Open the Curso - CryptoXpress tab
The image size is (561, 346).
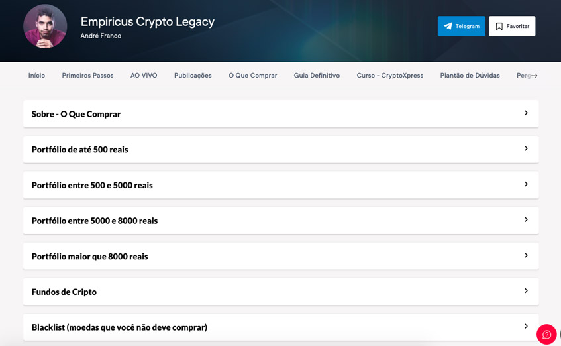click(389, 76)
